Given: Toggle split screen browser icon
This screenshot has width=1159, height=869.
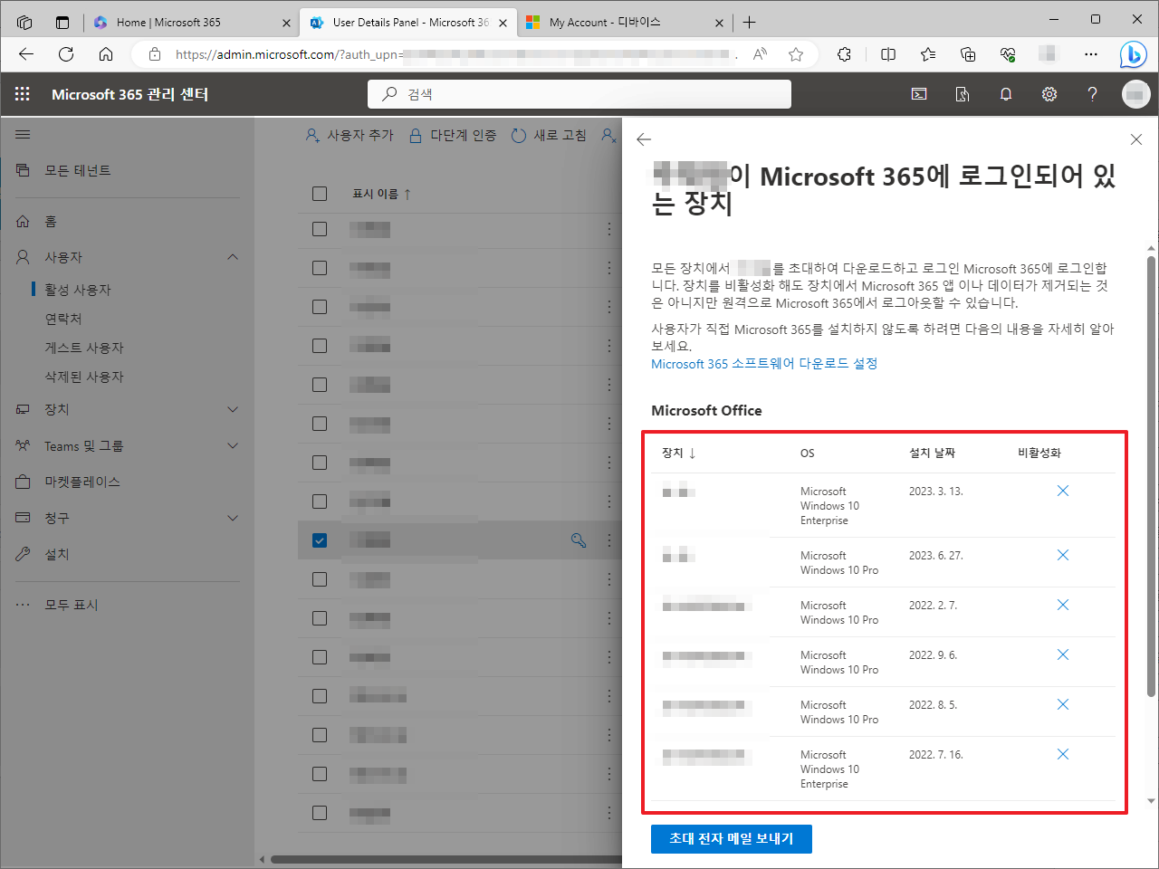Looking at the screenshot, I should point(888,54).
